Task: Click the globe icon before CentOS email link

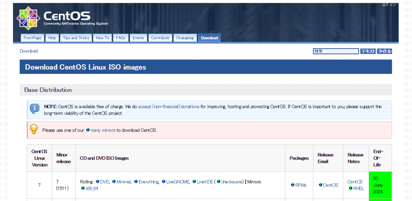Action: click(321, 185)
